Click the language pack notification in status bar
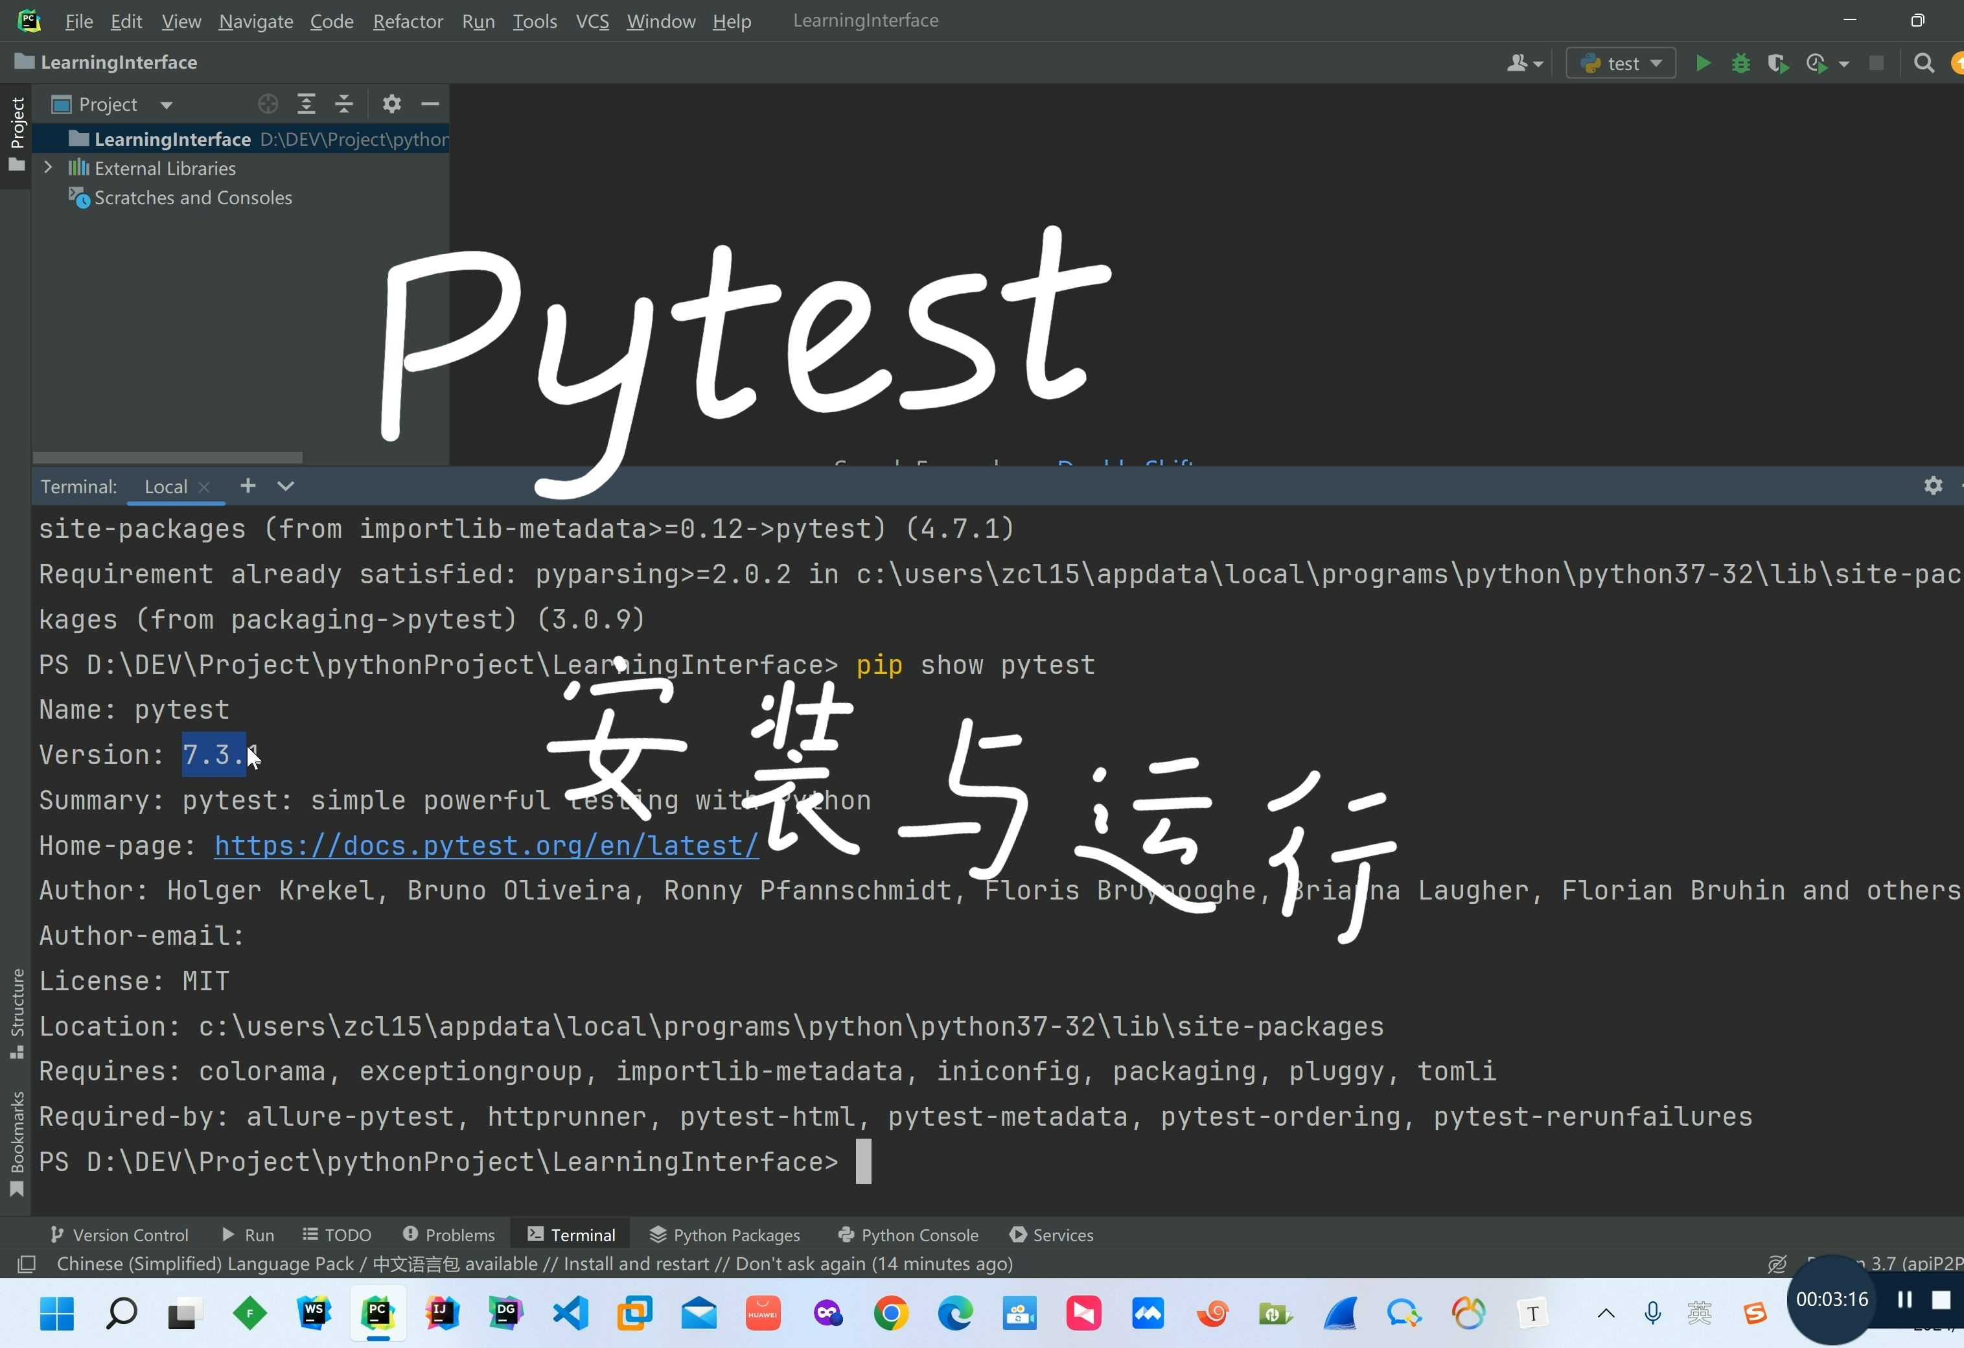The width and height of the screenshot is (1964, 1348). [534, 1264]
